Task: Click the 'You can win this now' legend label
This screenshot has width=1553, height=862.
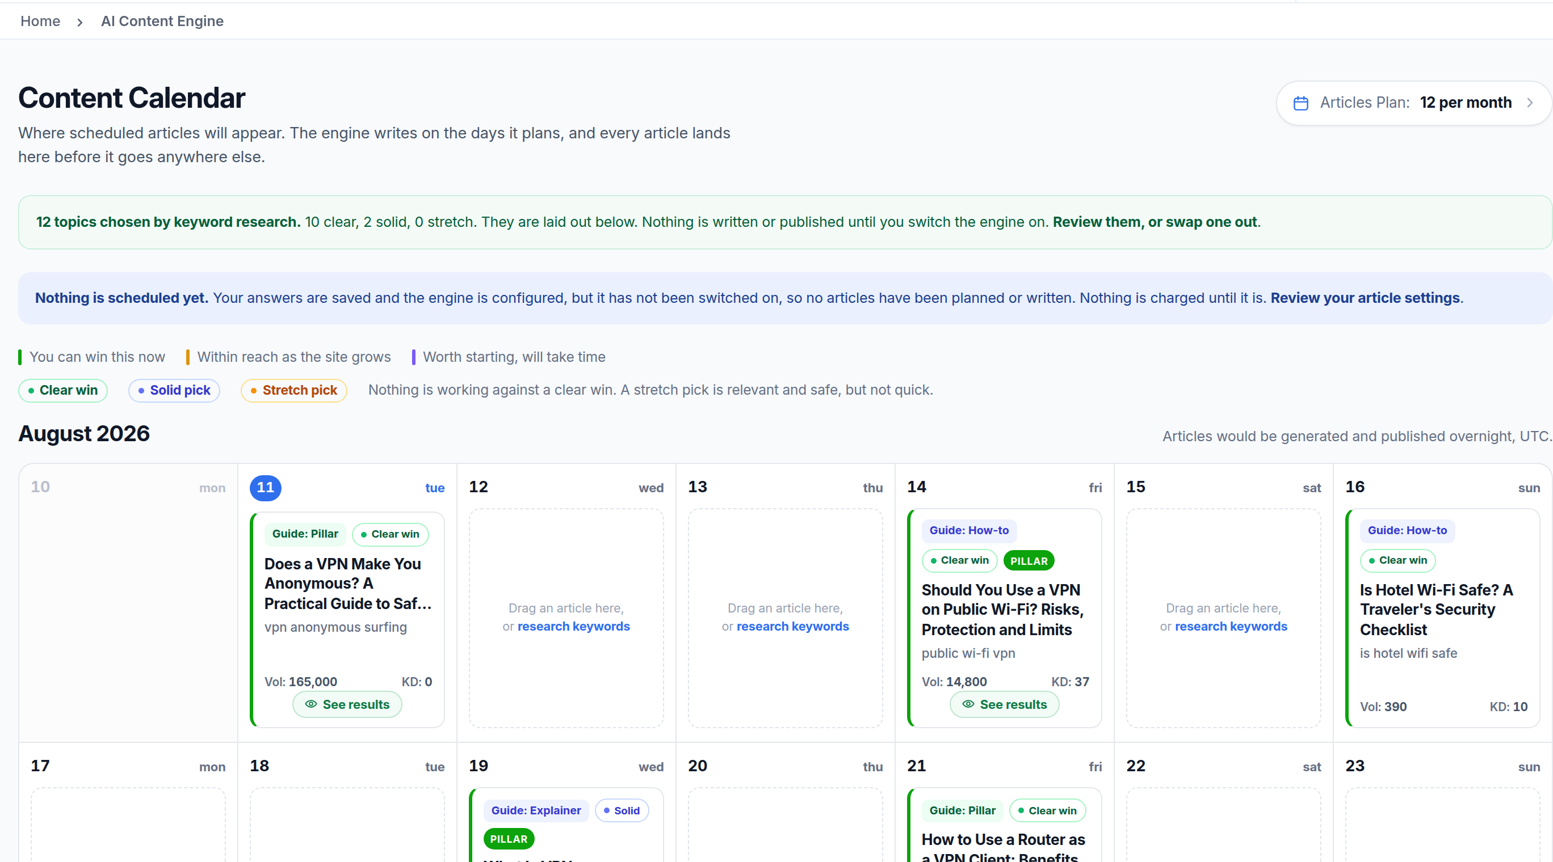Action: [97, 357]
